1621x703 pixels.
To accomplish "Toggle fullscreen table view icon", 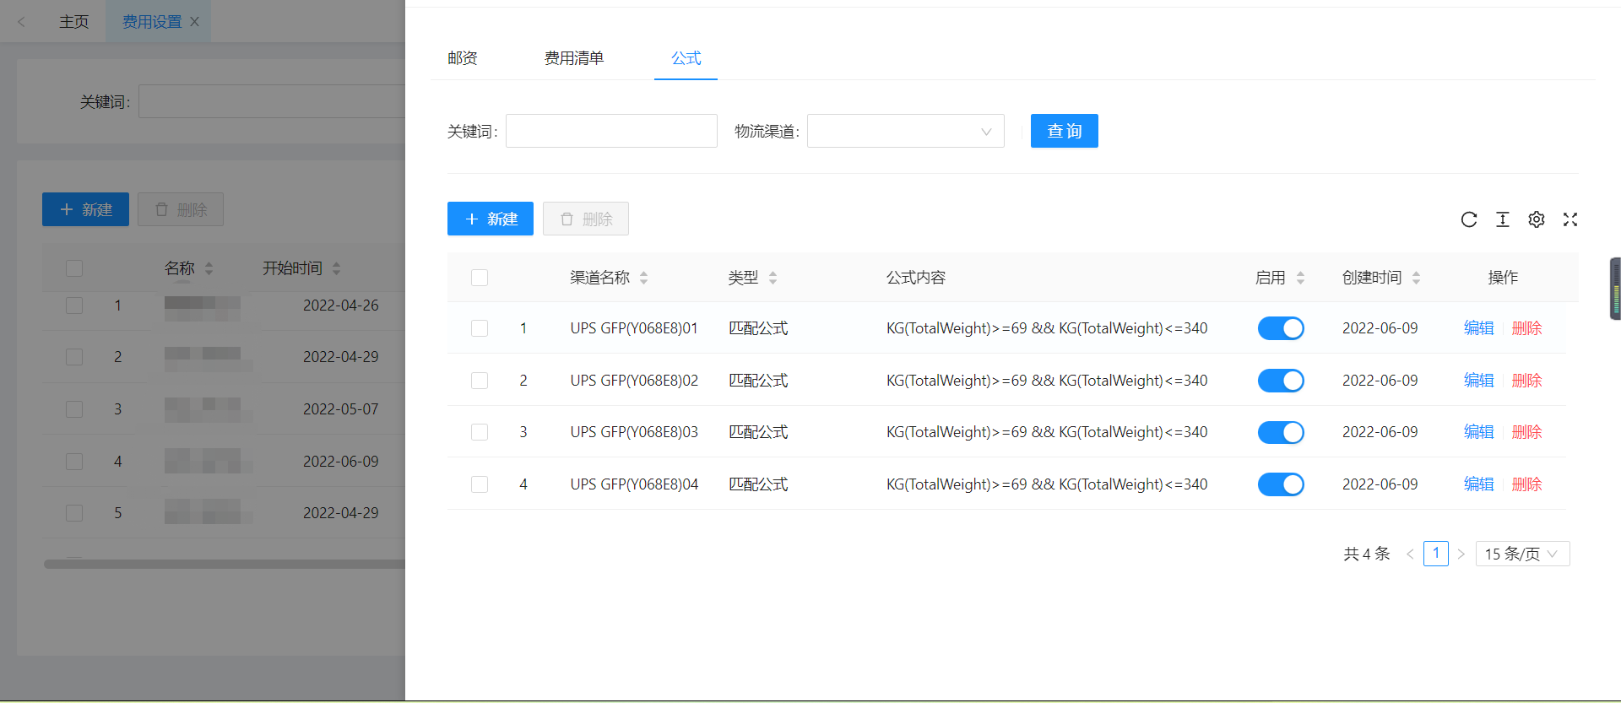I will [x=1570, y=219].
